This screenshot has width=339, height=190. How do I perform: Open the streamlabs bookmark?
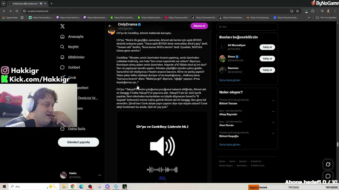[41, 18]
